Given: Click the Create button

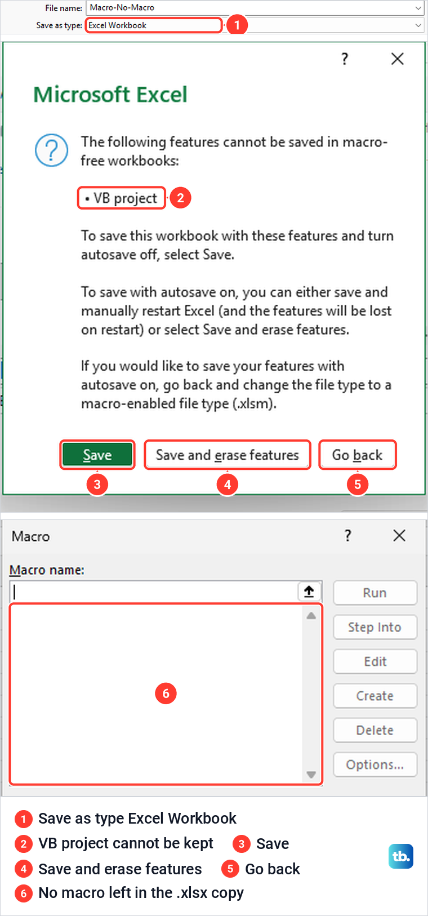Looking at the screenshot, I should point(375,696).
